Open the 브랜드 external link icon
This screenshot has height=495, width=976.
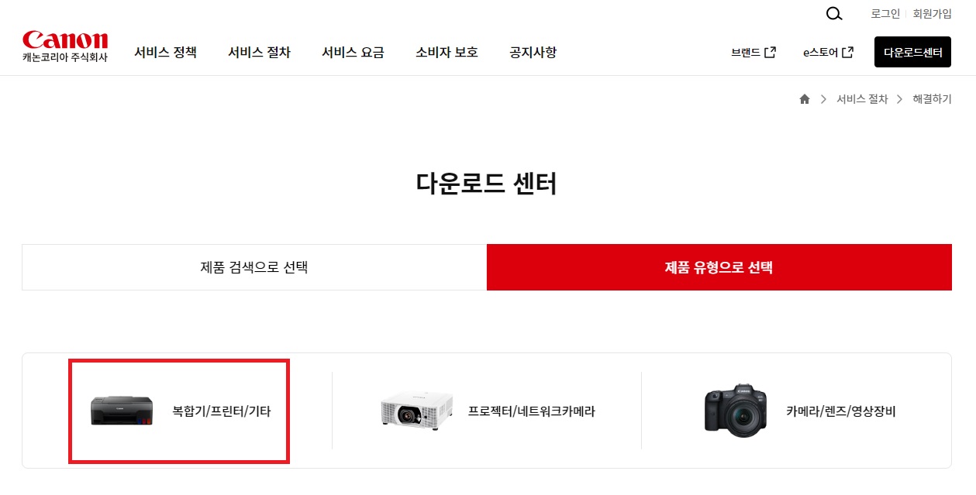click(x=768, y=51)
